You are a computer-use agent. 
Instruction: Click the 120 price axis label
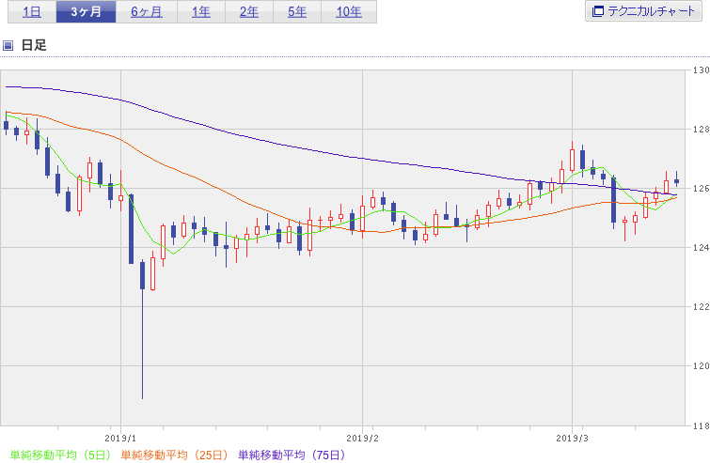pos(701,366)
